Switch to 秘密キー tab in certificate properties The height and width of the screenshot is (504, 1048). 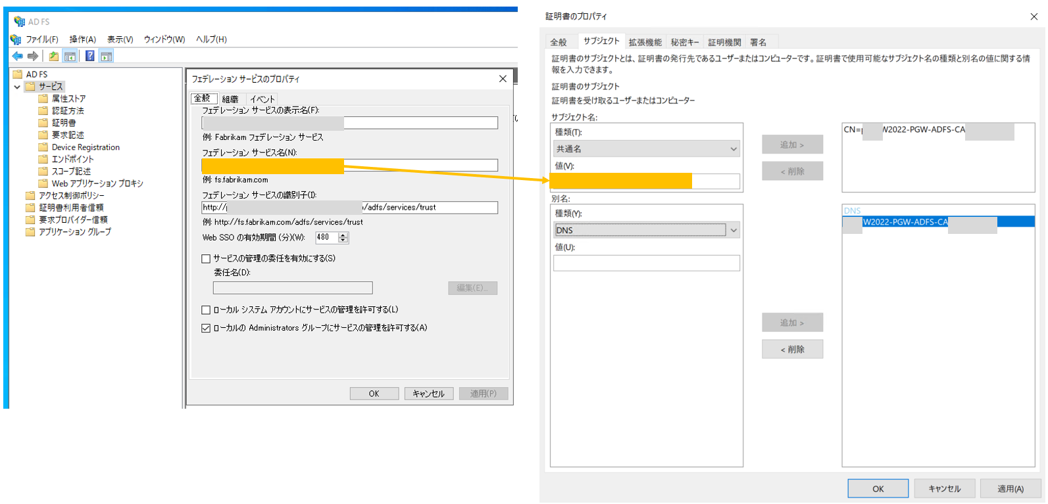(x=685, y=42)
